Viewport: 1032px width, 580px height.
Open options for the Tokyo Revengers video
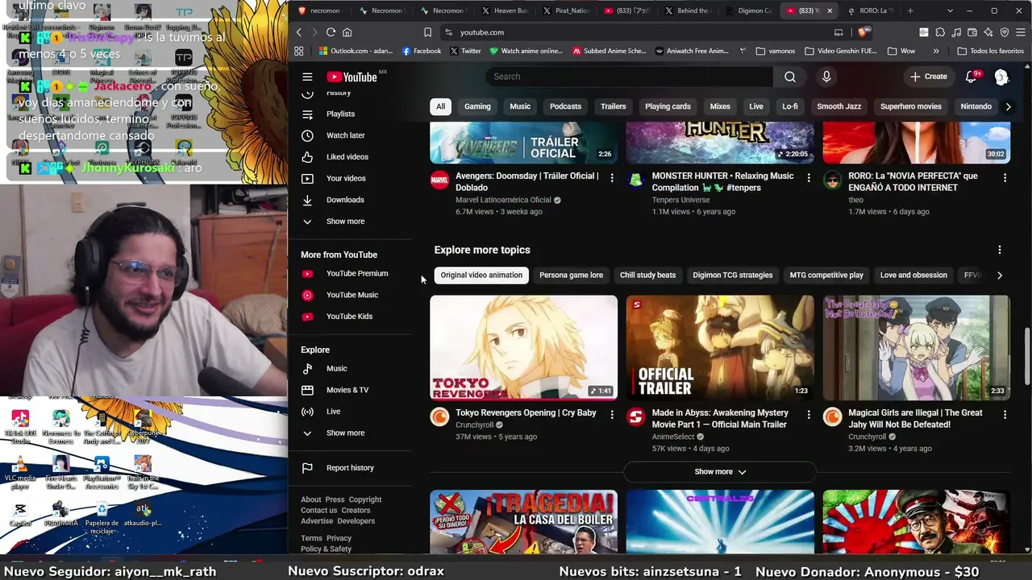coord(612,414)
